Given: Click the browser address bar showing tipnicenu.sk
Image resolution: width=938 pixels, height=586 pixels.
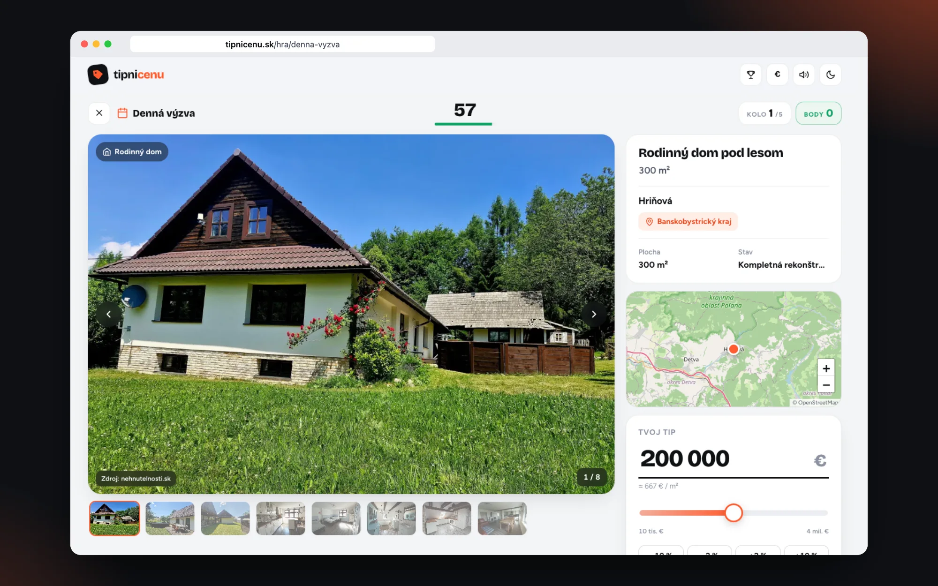Looking at the screenshot, I should [282, 44].
